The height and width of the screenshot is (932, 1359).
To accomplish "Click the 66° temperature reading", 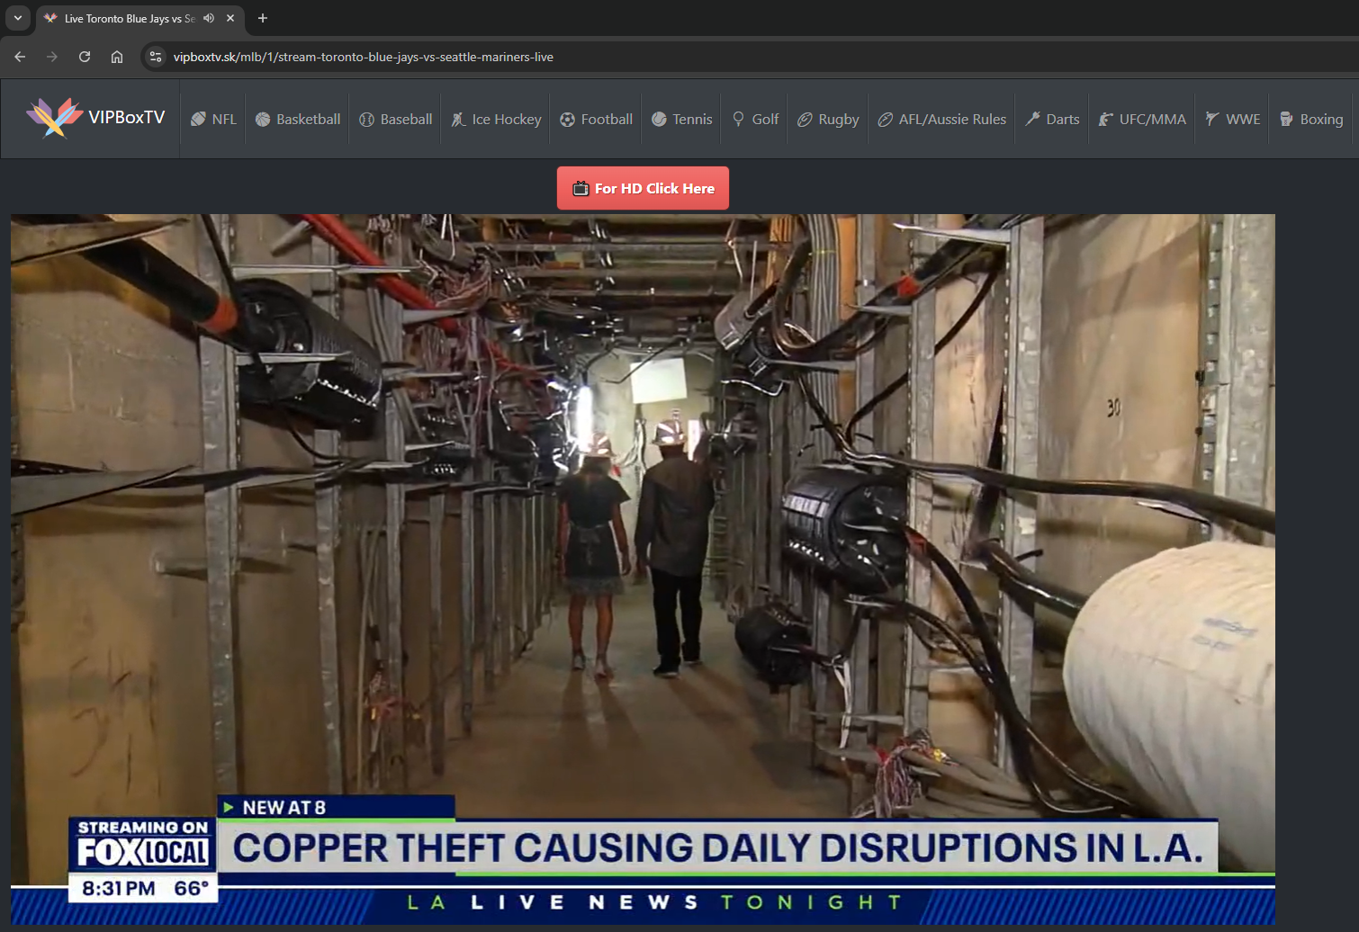I will pyautogui.click(x=192, y=889).
